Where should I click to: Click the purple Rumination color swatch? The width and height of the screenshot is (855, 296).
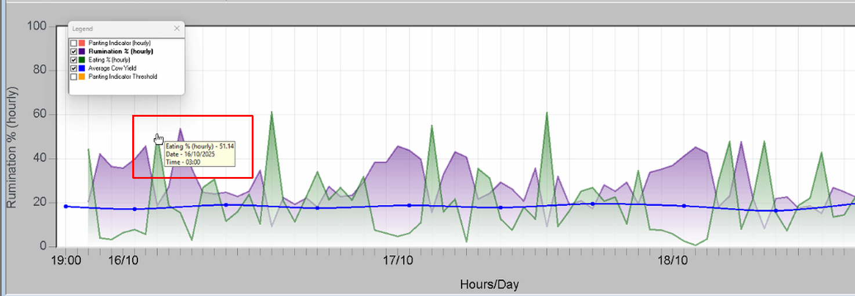tap(82, 52)
